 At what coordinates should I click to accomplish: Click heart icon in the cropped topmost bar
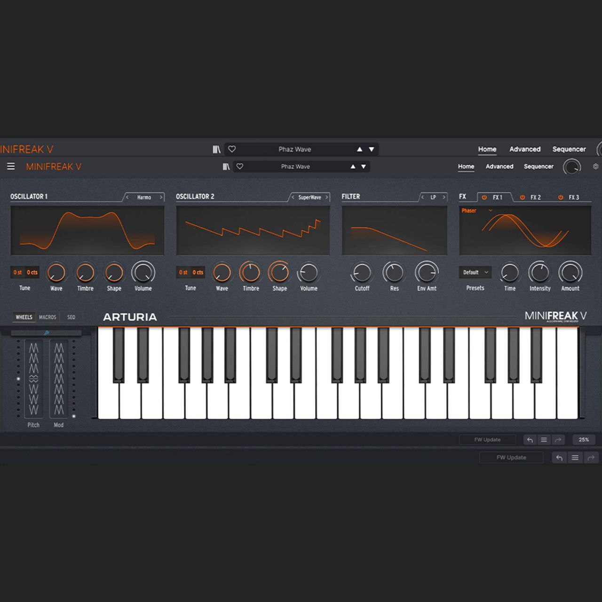pyautogui.click(x=232, y=149)
